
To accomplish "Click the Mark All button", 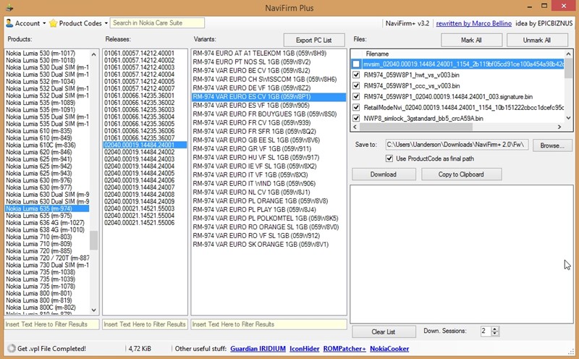I will click(471, 40).
